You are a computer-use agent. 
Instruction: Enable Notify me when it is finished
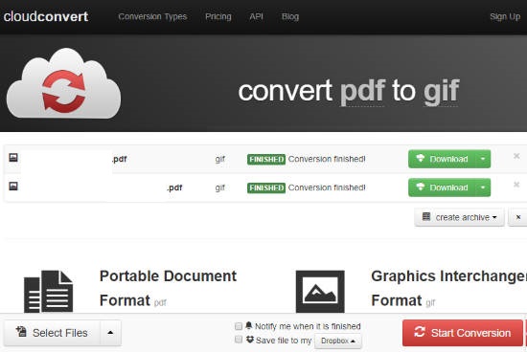pos(239,326)
